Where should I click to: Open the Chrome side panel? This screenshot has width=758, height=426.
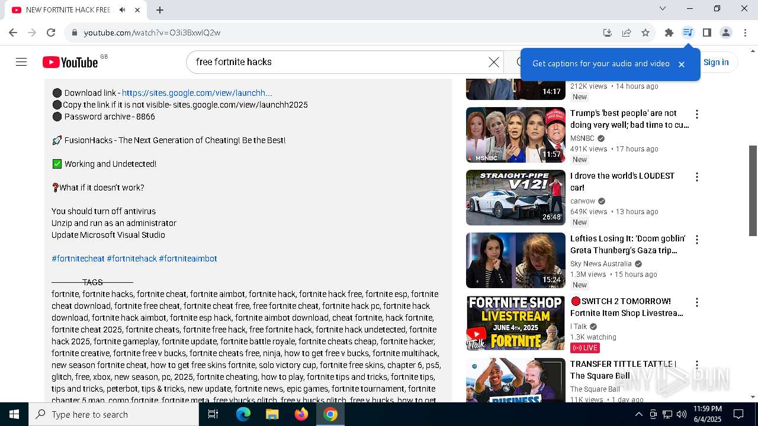click(707, 33)
